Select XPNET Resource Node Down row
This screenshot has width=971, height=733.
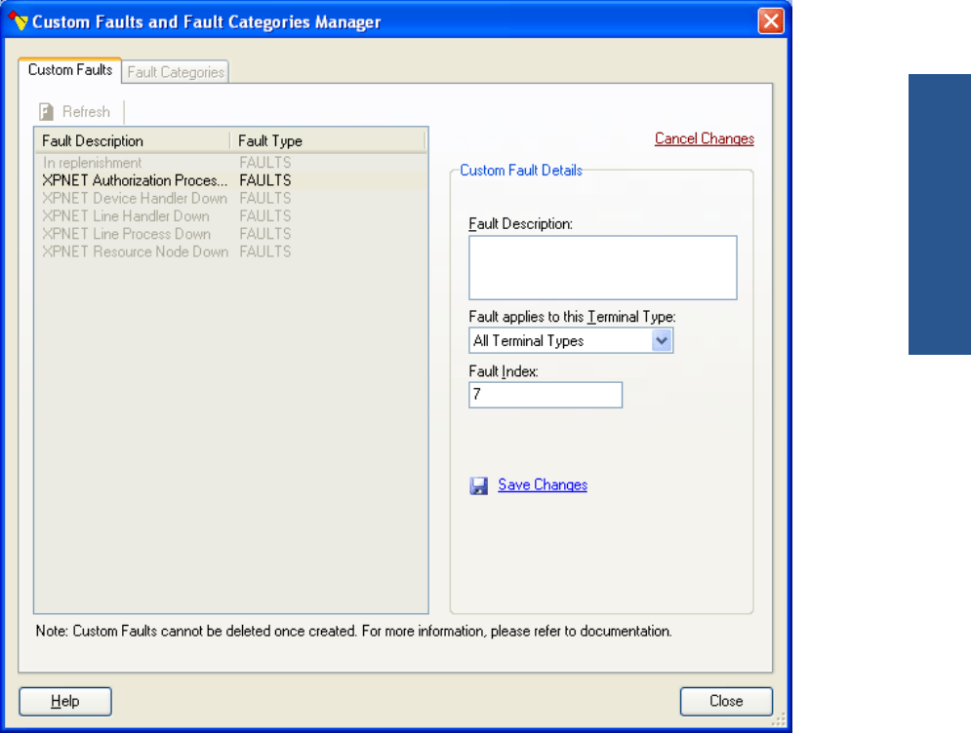click(135, 251)
